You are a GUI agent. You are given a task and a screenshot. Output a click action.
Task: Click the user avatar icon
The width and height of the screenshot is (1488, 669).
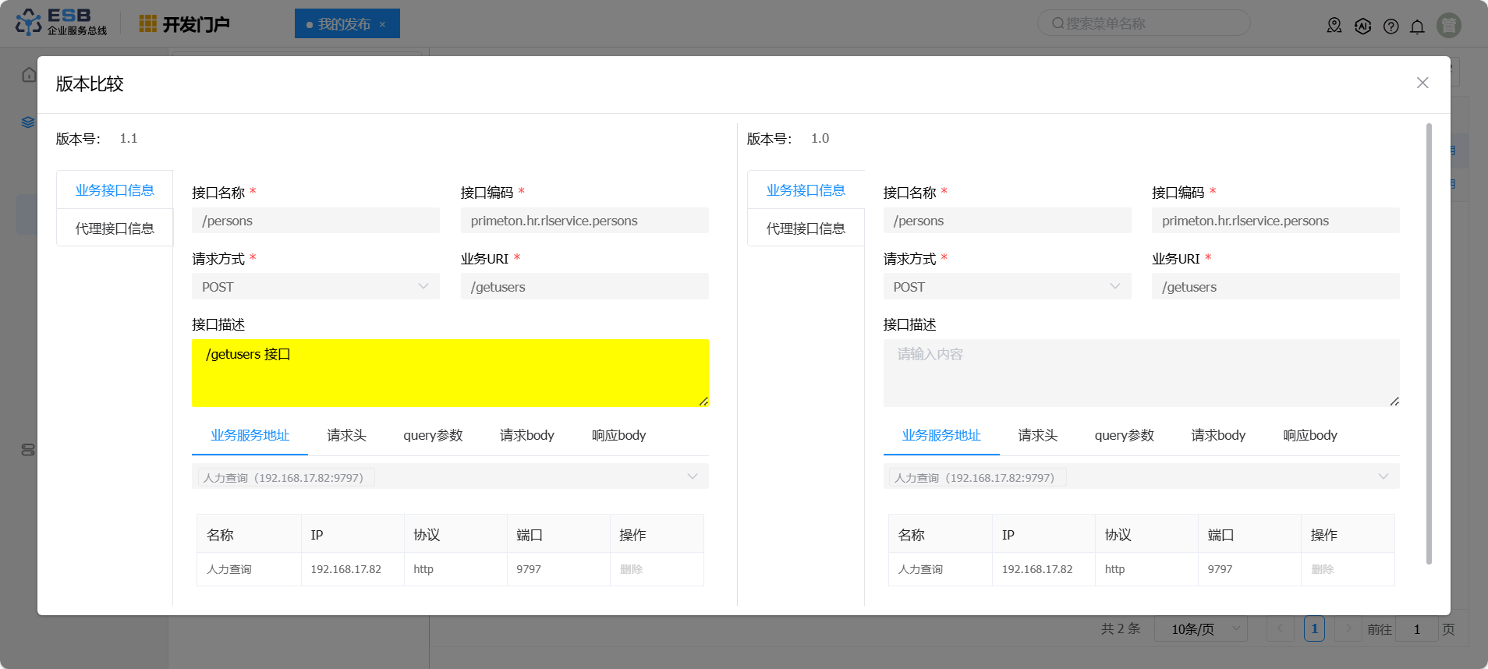(x=1449, y=26)
